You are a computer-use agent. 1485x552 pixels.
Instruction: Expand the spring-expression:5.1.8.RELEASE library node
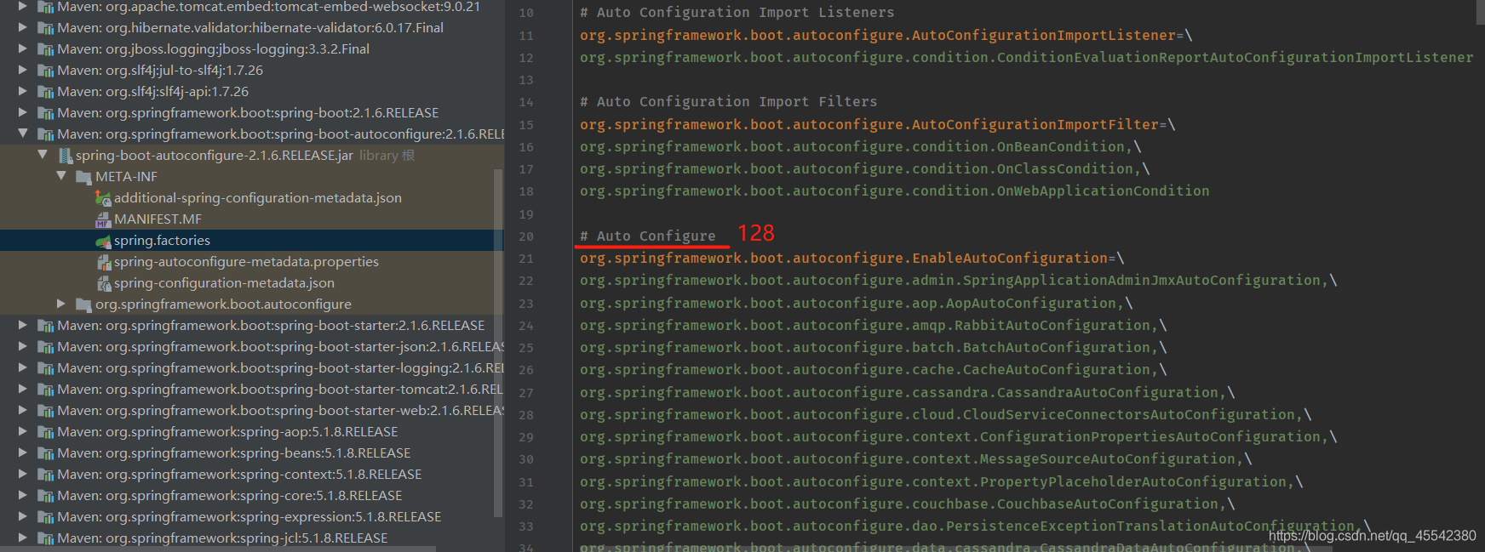coord(22,517)
